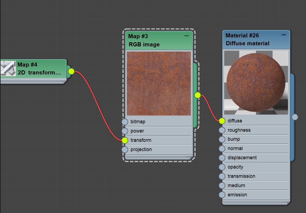Click the bump input socket

click(x=222, y=139)
